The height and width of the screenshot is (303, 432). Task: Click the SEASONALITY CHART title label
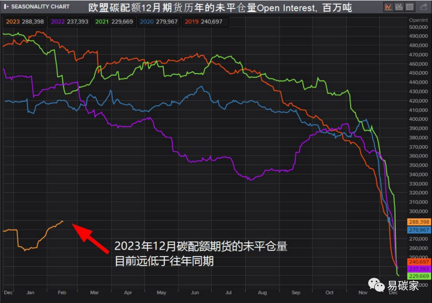[40, 7]
